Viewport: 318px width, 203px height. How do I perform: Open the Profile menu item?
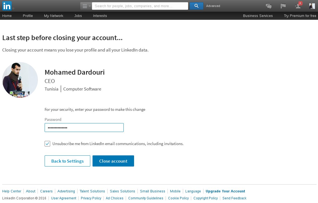click(x=28, y=16)
